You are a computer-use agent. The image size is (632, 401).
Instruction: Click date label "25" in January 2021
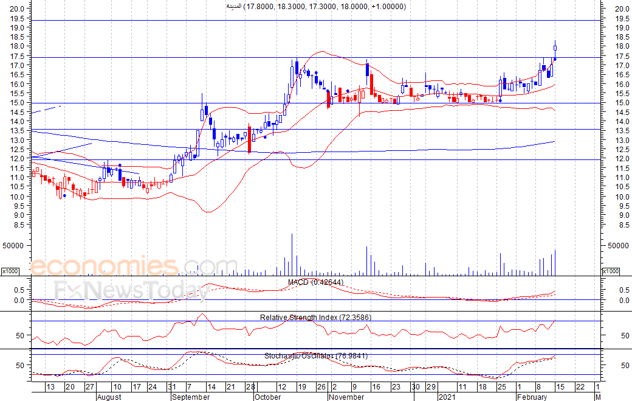(x=501, y=387)
